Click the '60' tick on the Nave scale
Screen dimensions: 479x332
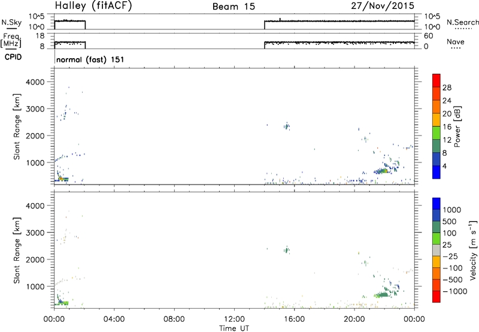(428, 36)
